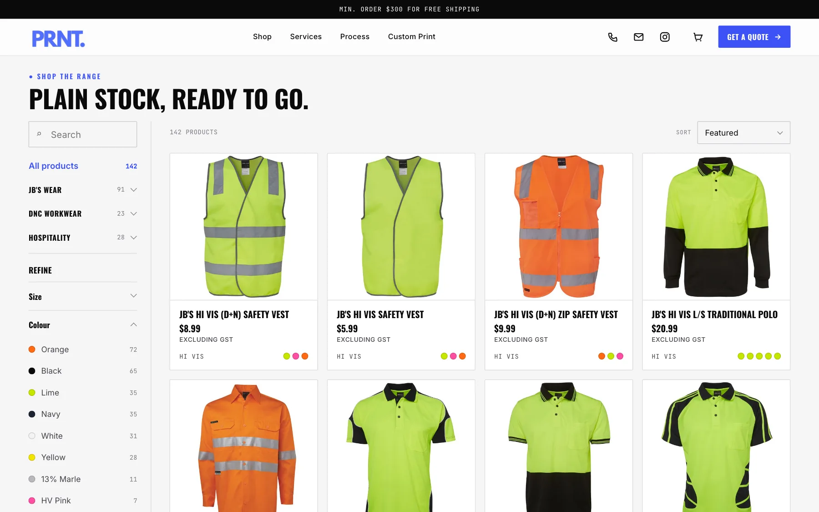Open the orange ZIP SAFETY VEST image
The image size is (819, 512).
click(x=558, y=227)
